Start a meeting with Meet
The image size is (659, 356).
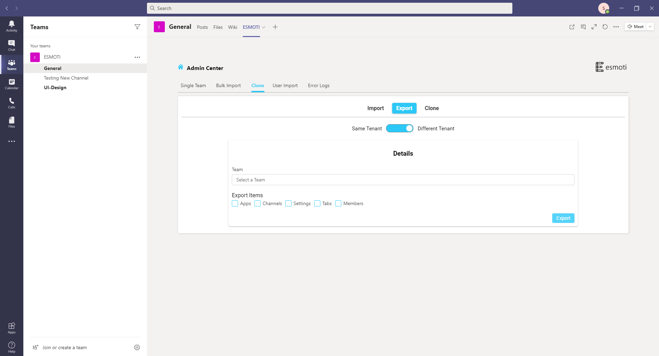click(x=635, y=27)
